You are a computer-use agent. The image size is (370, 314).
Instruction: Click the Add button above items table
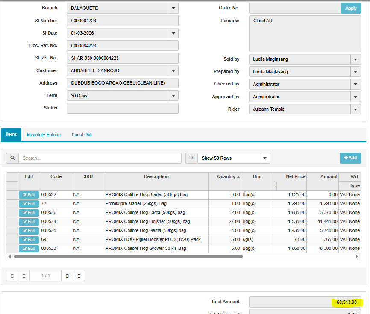coord(350,158)
